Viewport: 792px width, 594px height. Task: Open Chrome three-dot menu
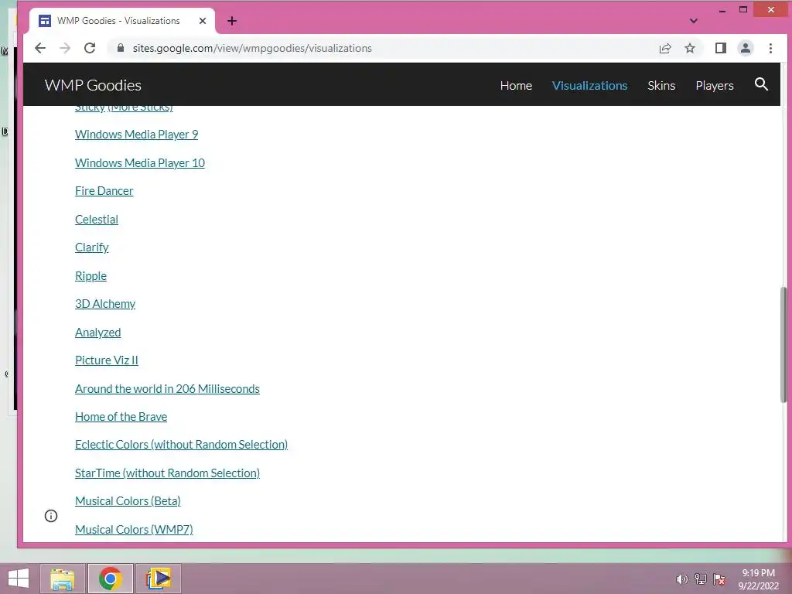point(770,48)
